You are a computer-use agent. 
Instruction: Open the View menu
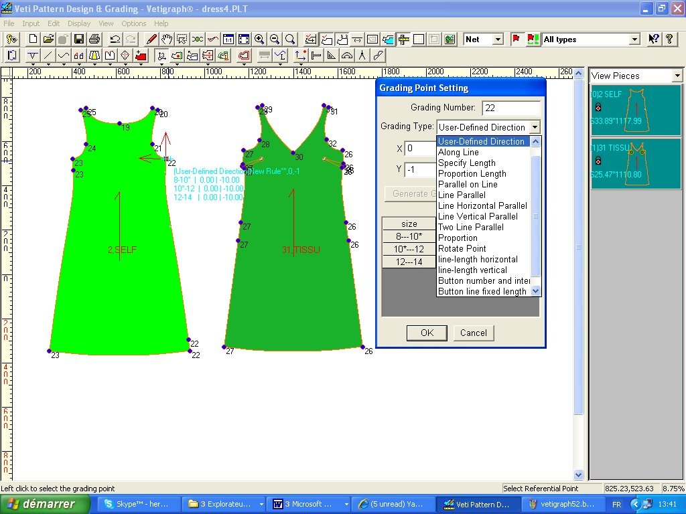click(106, 23)
